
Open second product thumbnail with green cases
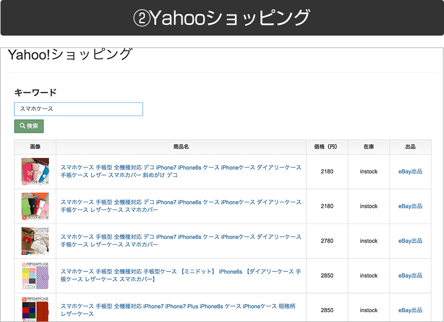[x=35, y=206]
